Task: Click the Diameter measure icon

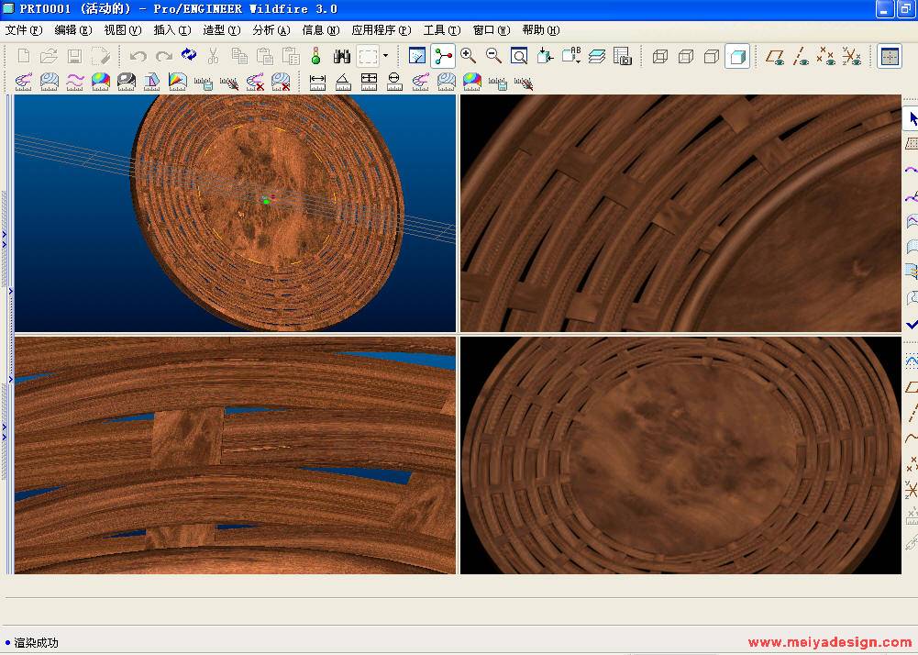Action: tap(394, 82)
